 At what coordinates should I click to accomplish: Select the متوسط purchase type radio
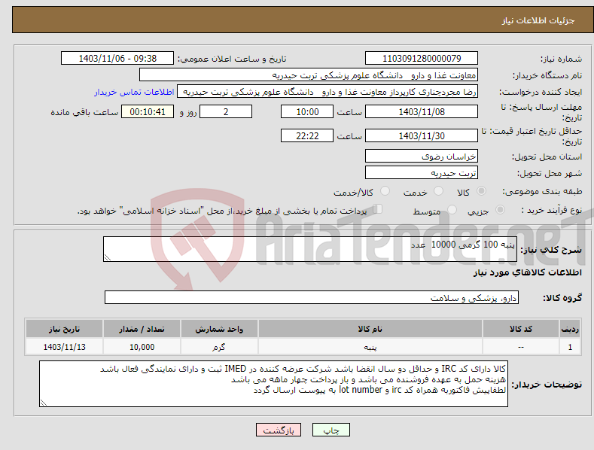click(452, 210)
